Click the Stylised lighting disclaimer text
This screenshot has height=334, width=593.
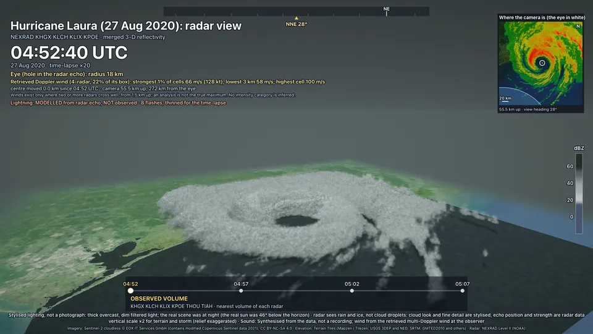pos(296,318)
